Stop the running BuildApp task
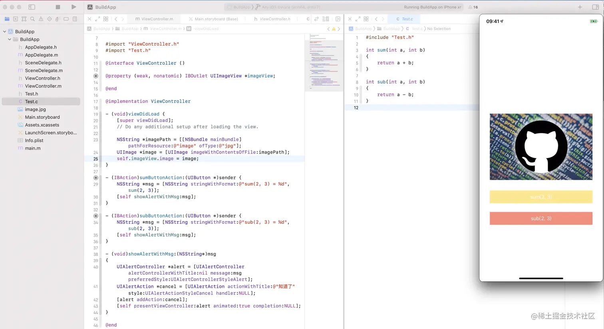This screenshot has height=329, width=604. click(58, 7)
